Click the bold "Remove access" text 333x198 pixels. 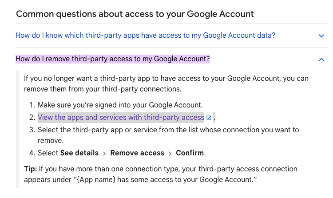(x=137, y=153)
